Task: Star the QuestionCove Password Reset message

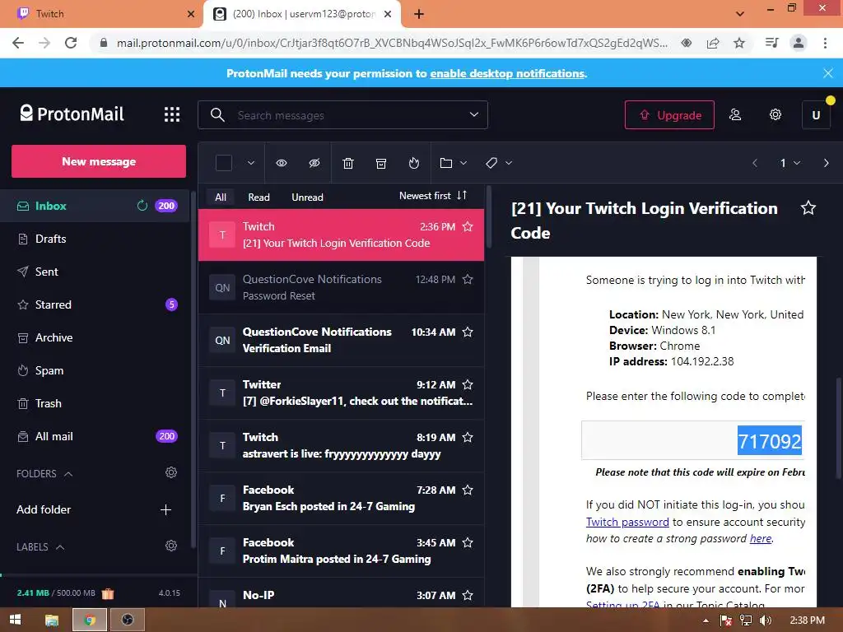Action: click(x=468, y=279)
